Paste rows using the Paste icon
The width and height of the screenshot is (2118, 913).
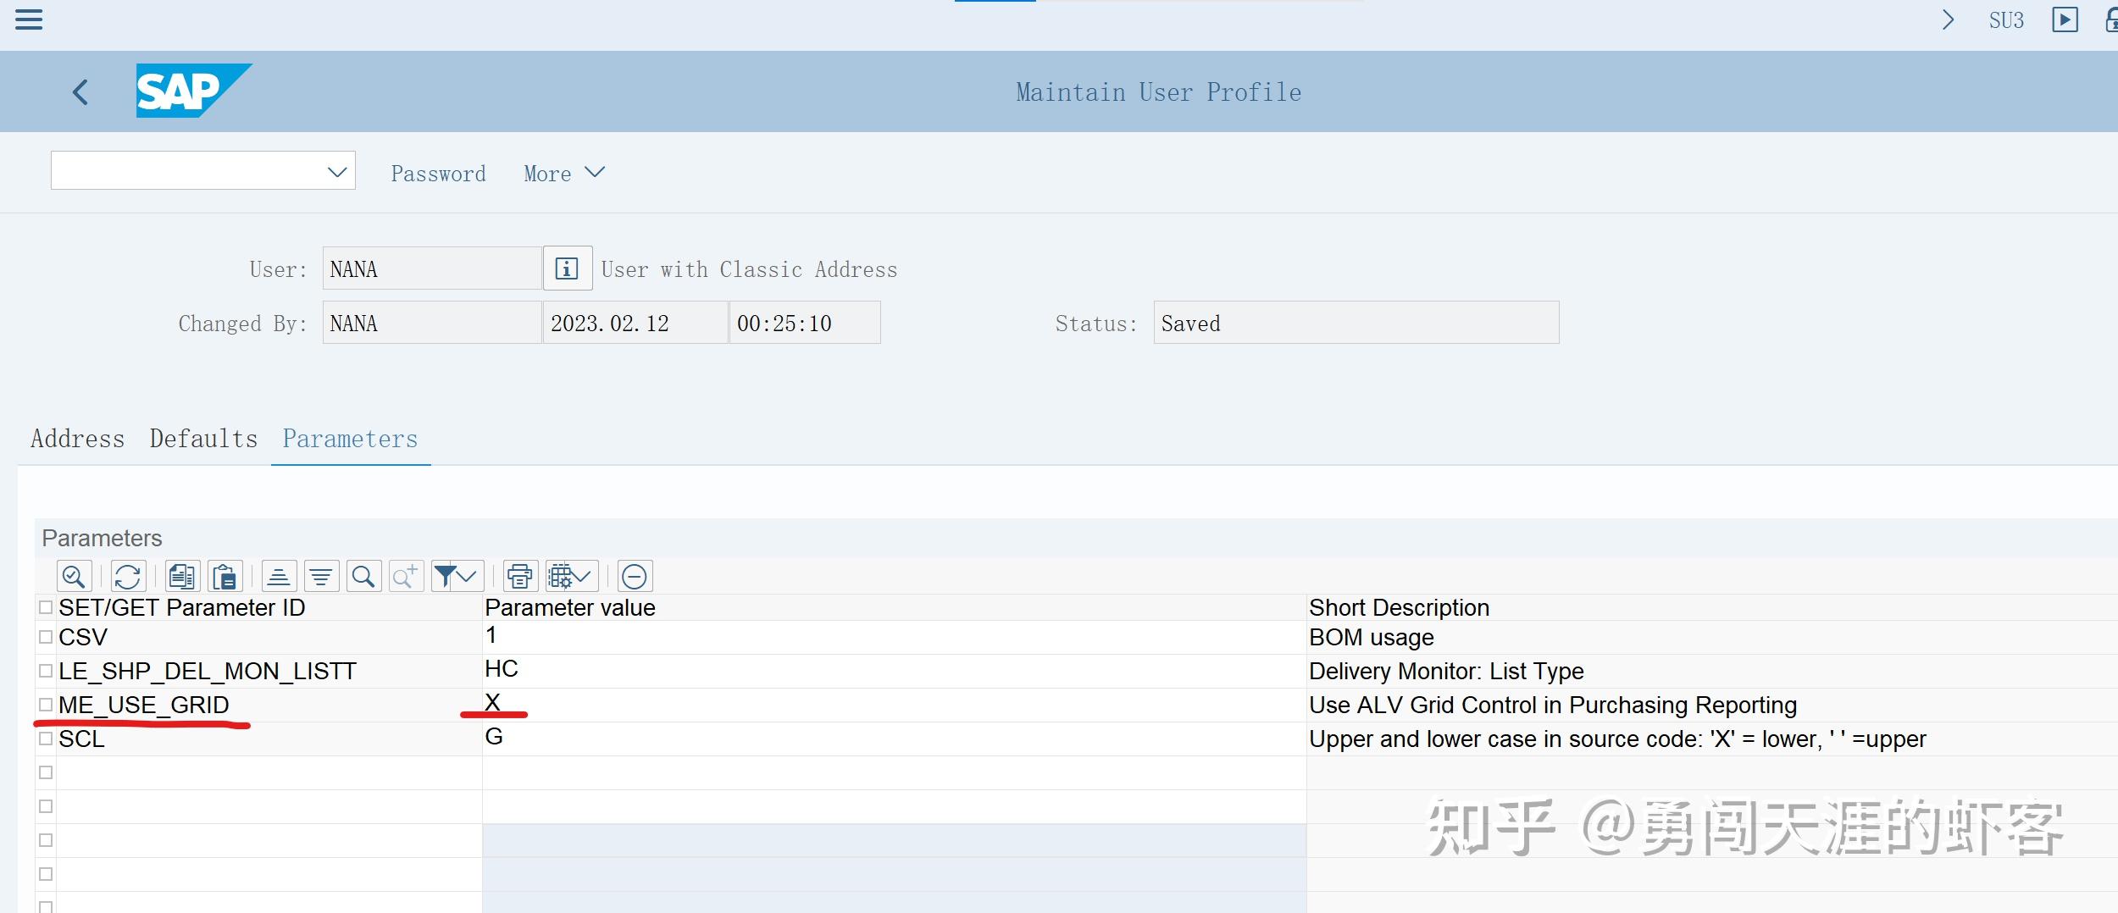(225, 576)
